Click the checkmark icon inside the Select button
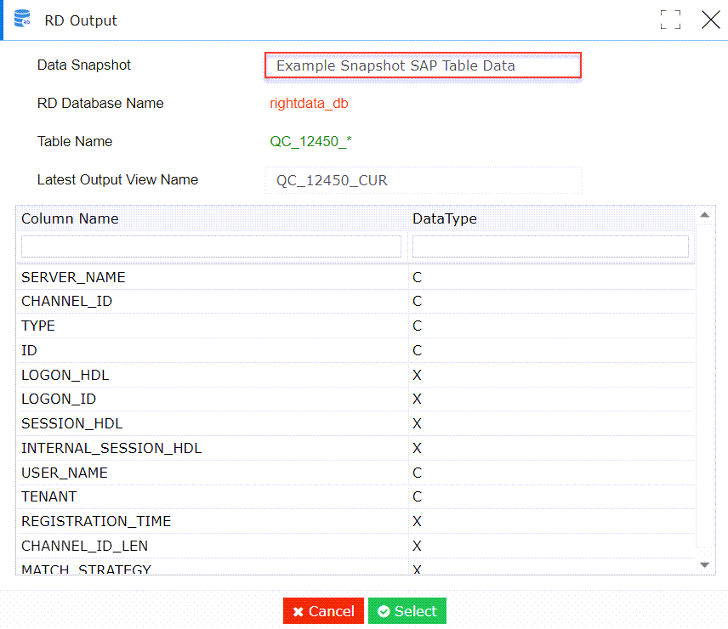This screenshot has width=728, height=629. tap(387, 610)
